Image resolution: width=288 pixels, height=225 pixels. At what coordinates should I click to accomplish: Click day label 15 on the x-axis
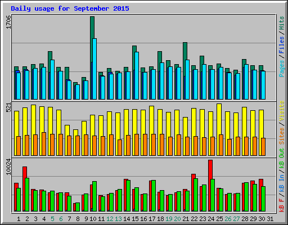[x=135, y=219]
